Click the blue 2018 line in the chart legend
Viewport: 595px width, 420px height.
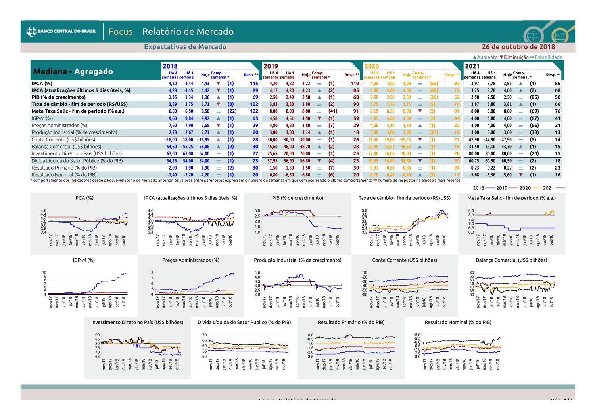click(490, 188)
